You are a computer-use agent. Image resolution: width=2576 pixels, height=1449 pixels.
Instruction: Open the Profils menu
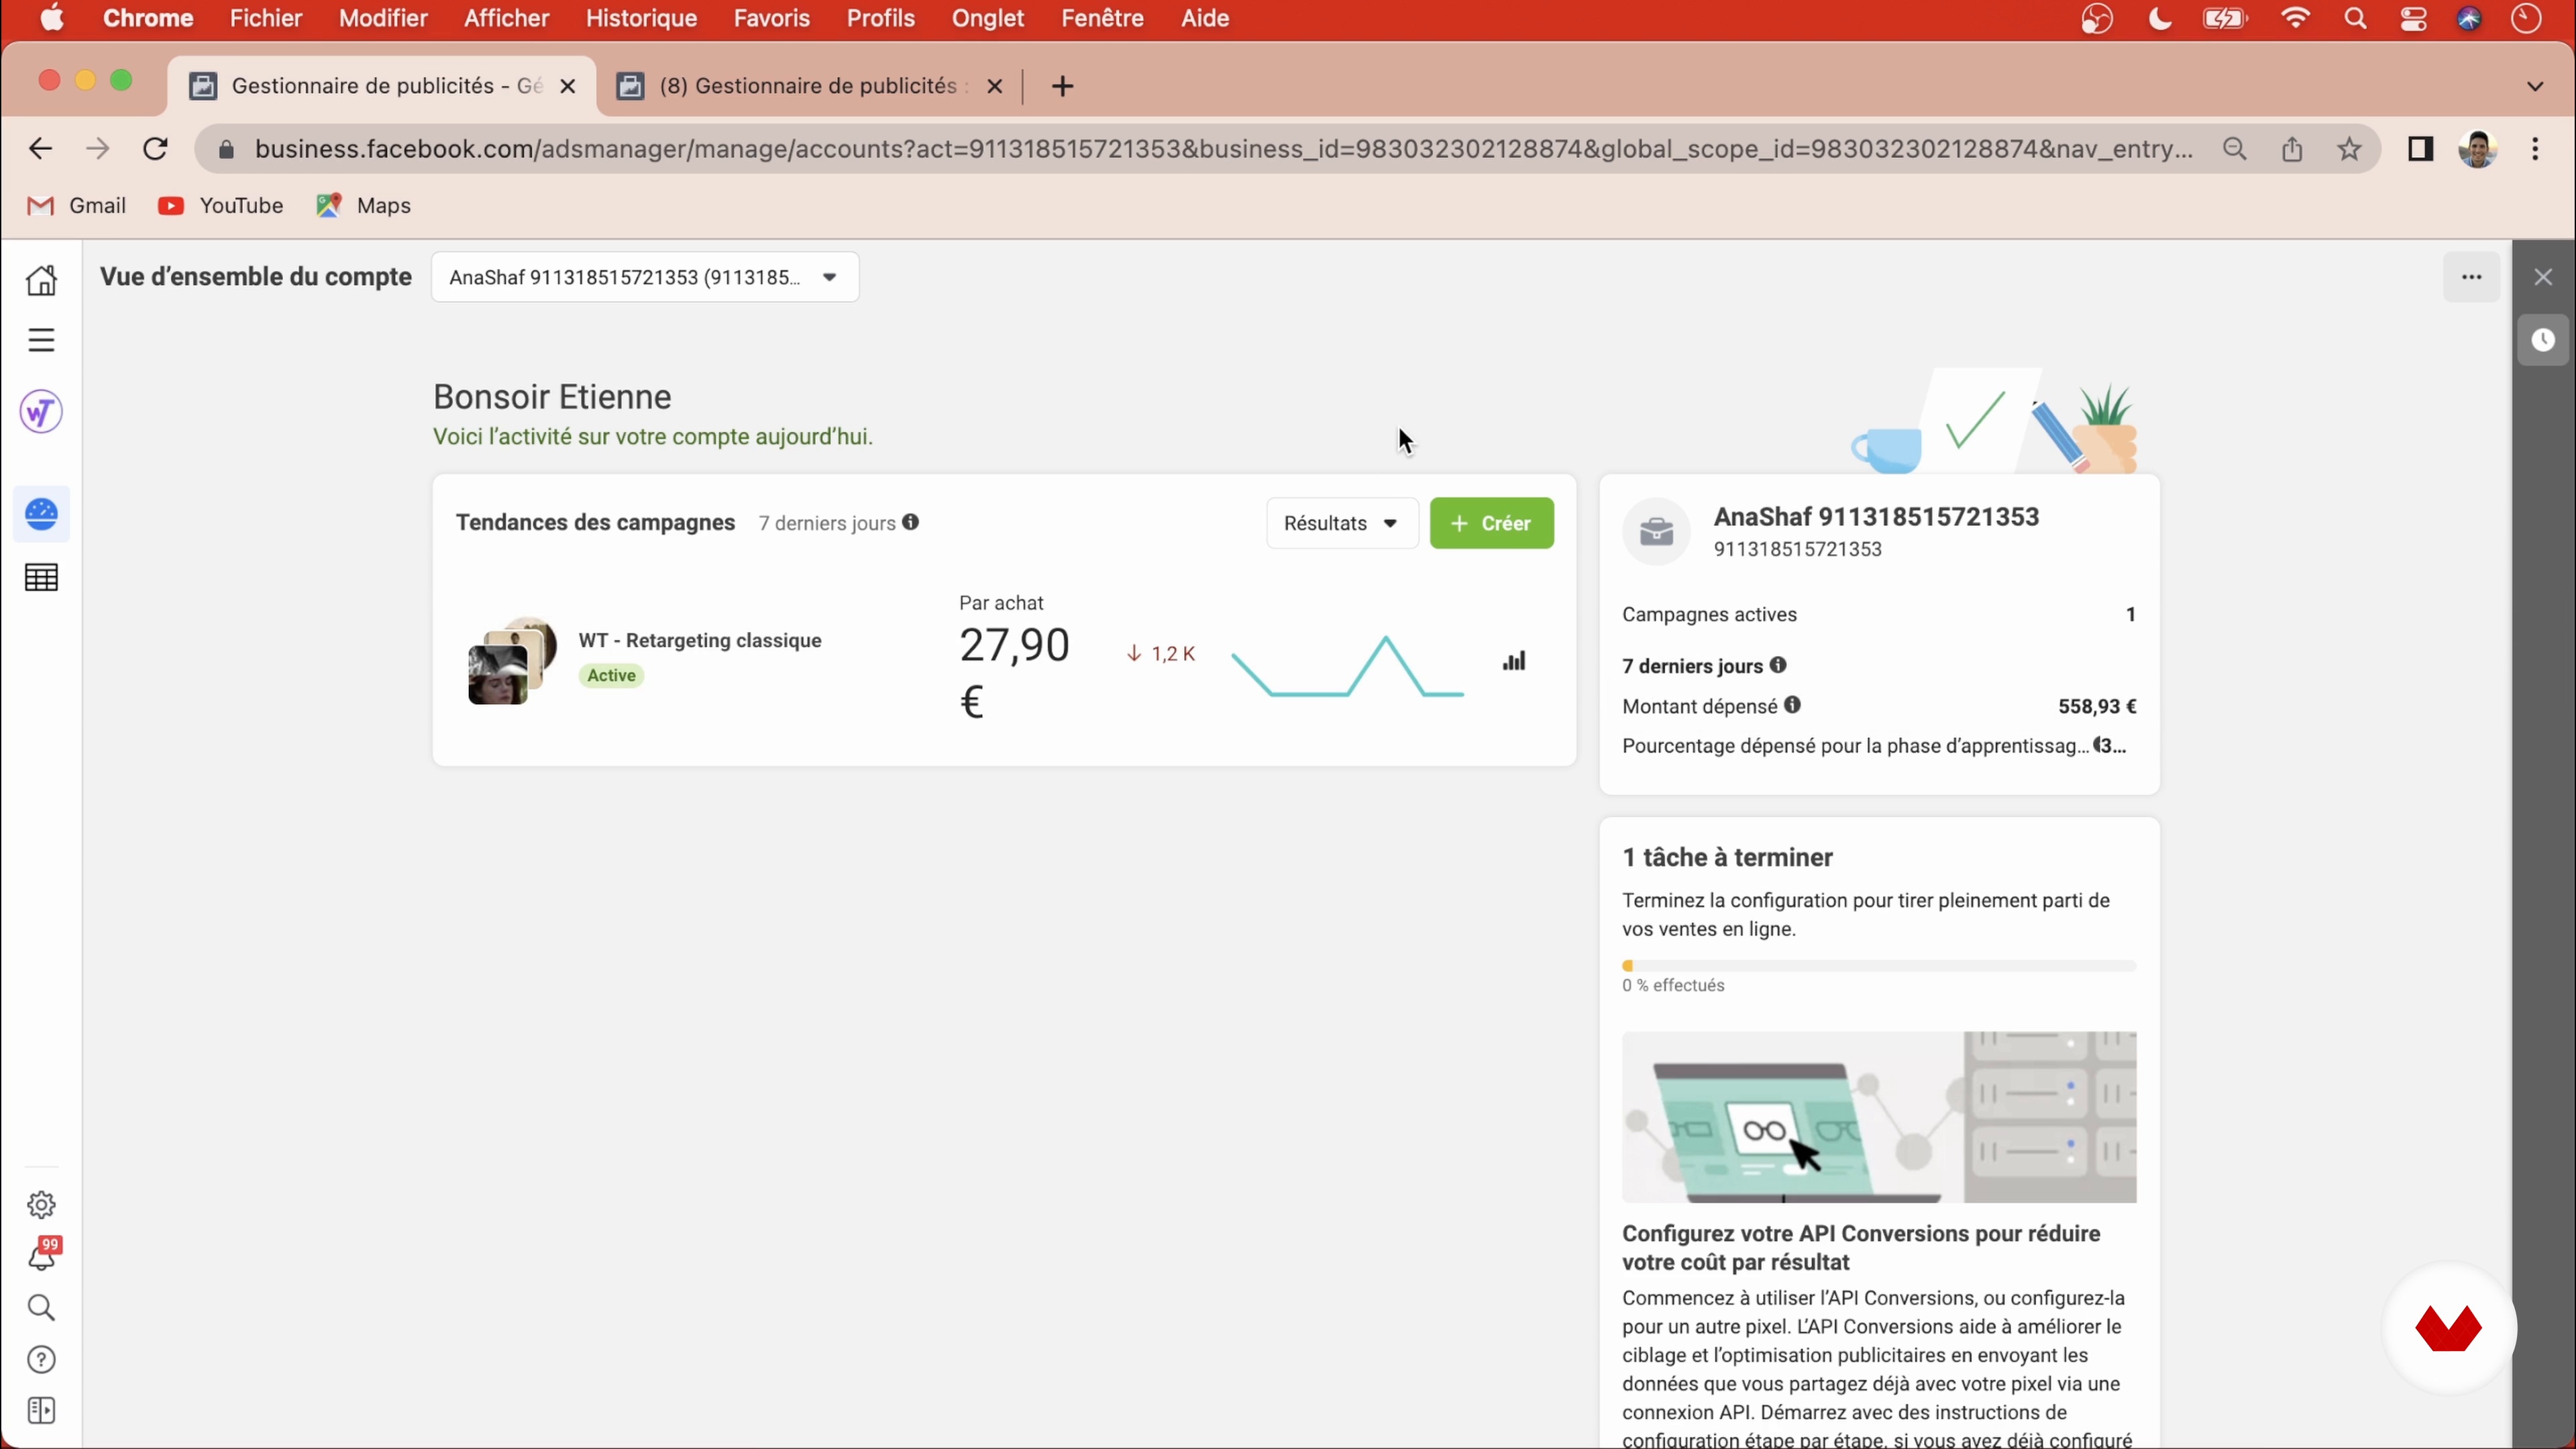[881, 18]
